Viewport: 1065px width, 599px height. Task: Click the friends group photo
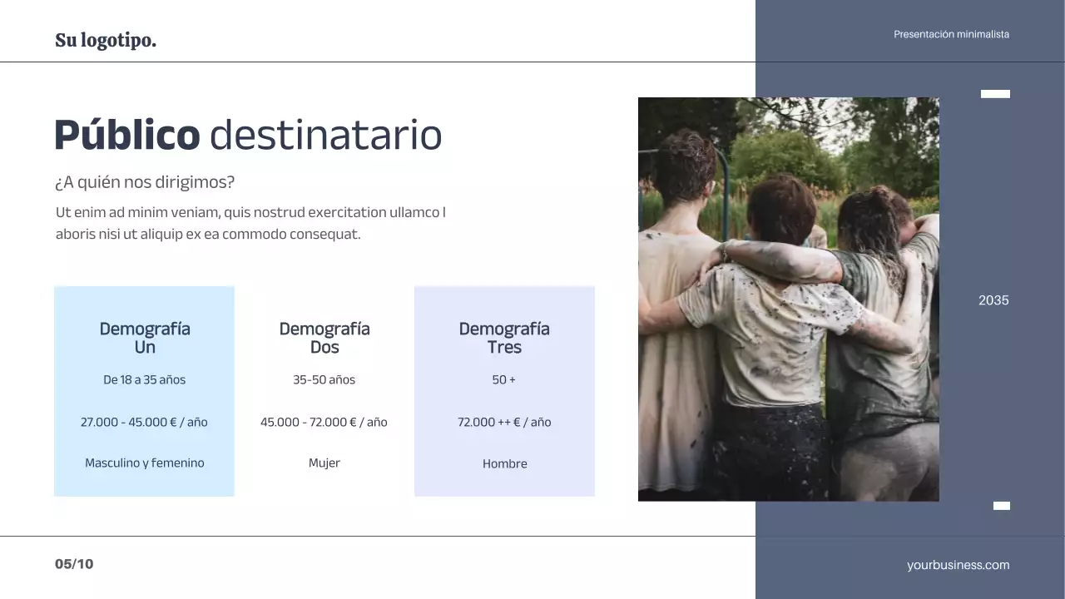789,299
